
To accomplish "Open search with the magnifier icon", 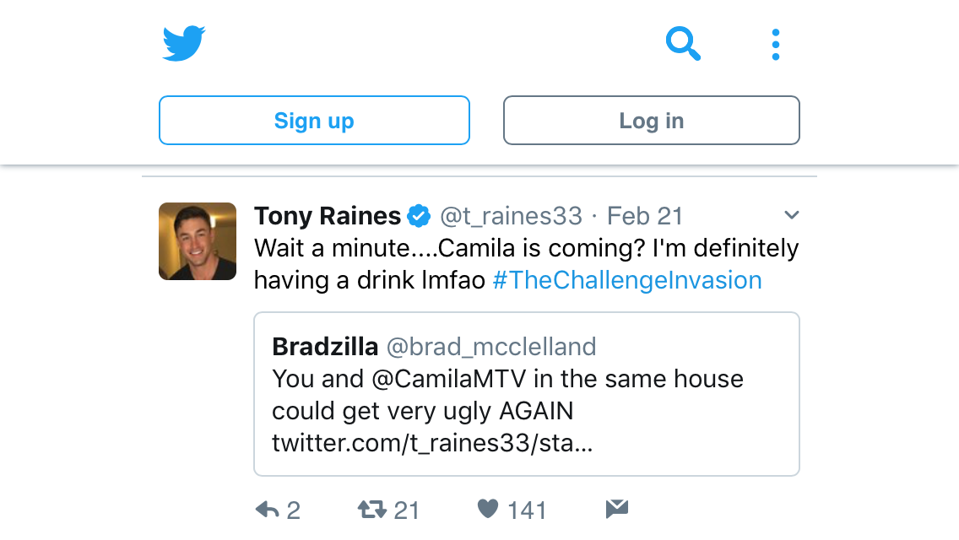I will pyautogui.click(x=683, y=43).
